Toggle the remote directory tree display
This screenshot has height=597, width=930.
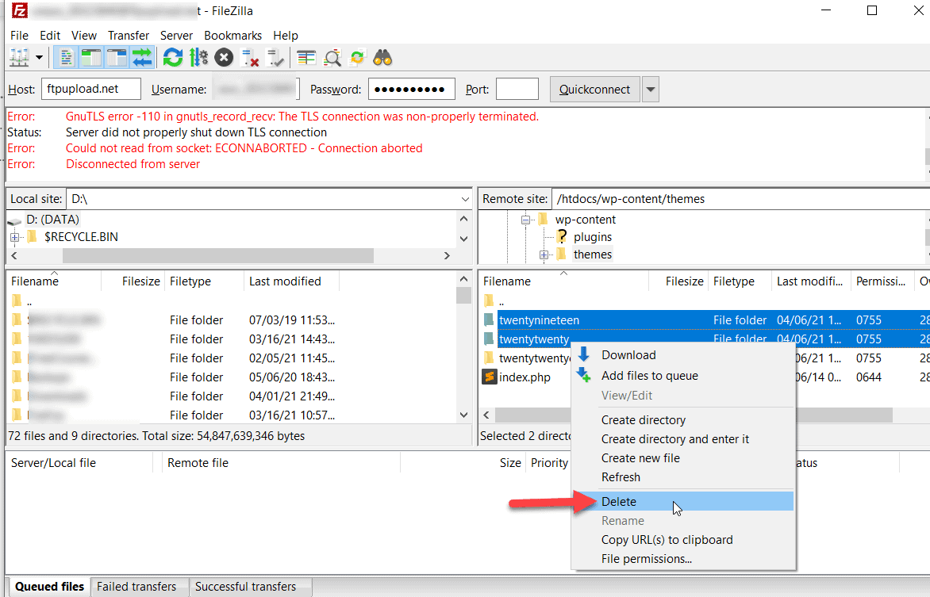116,58
